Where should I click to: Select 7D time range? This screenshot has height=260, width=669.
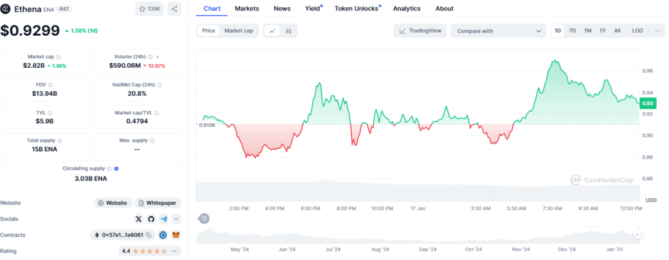572,31
